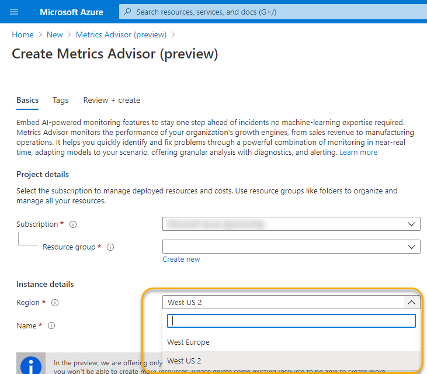Click the Create Metrics Advisor (preview) title
This screenshot has height=374, width=427.
pyautogui.click(x=115, y=54)
